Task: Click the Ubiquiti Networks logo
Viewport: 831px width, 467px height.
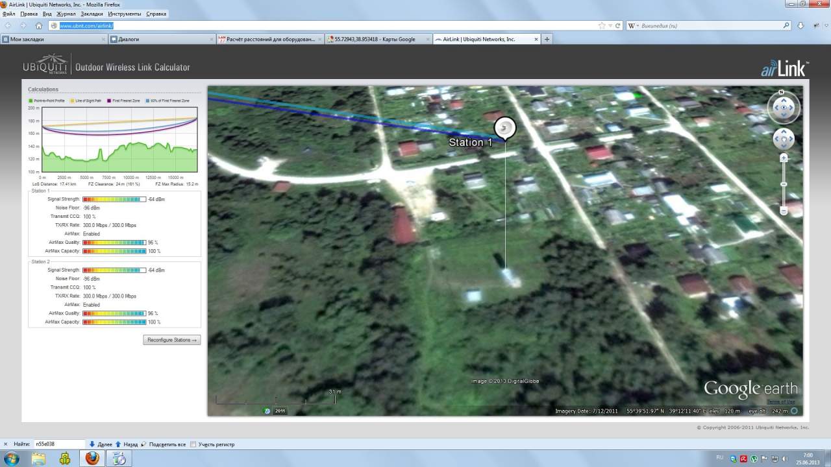Action: pos(45,64)
